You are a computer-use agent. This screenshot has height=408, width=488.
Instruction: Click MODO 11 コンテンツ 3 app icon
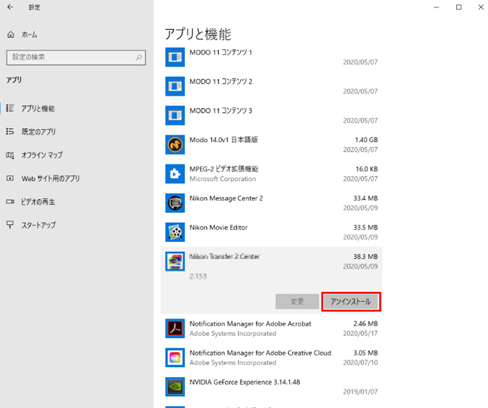175,115
